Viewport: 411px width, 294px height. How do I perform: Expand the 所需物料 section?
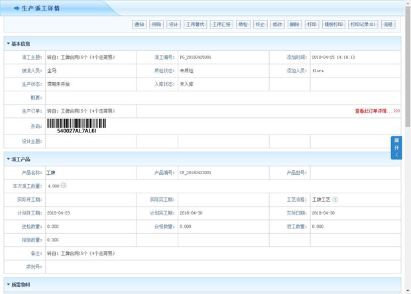19,285
